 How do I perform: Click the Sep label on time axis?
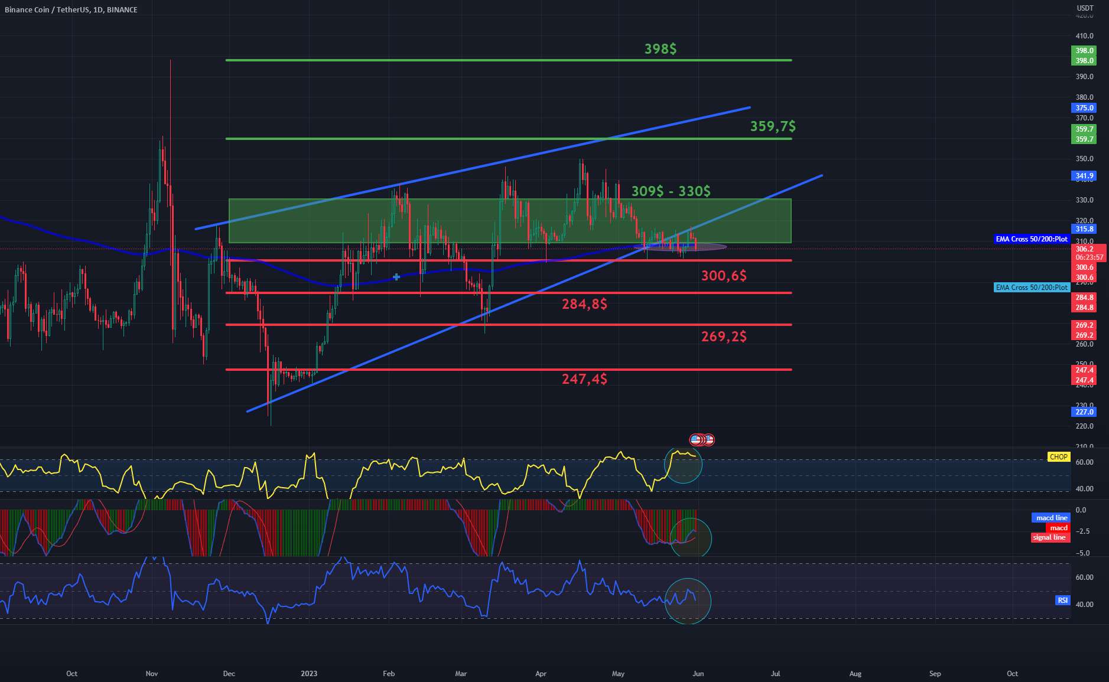point(935,674)
